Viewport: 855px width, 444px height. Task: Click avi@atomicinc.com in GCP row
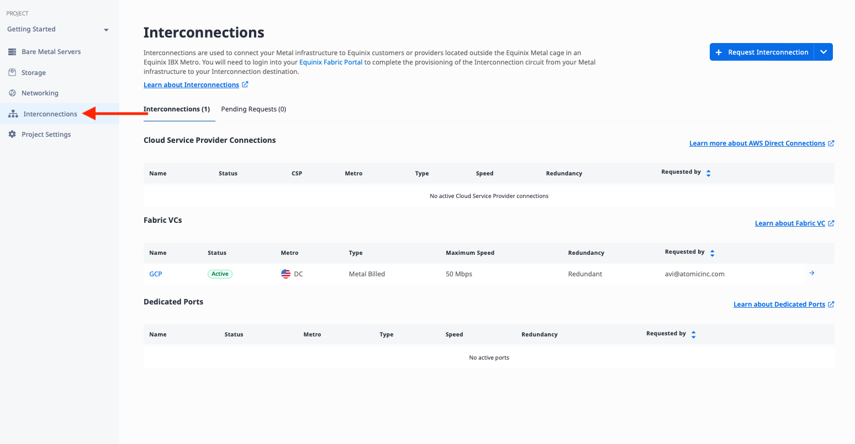coord(695,274)
